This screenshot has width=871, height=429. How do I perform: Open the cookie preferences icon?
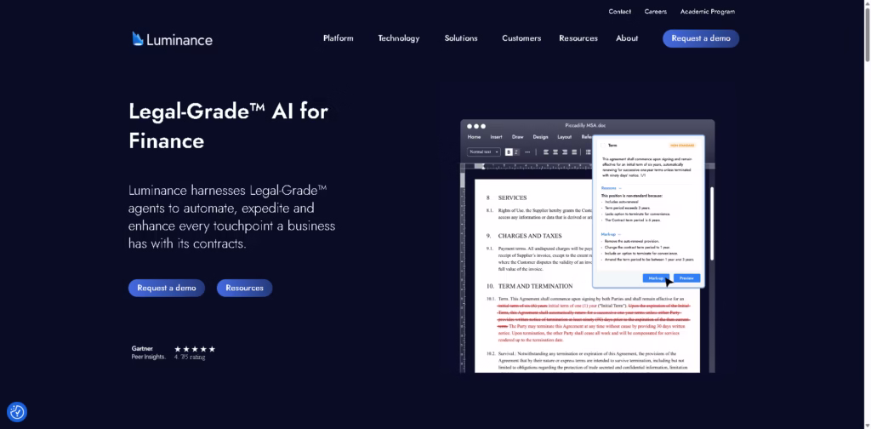[x=17, y=412]
